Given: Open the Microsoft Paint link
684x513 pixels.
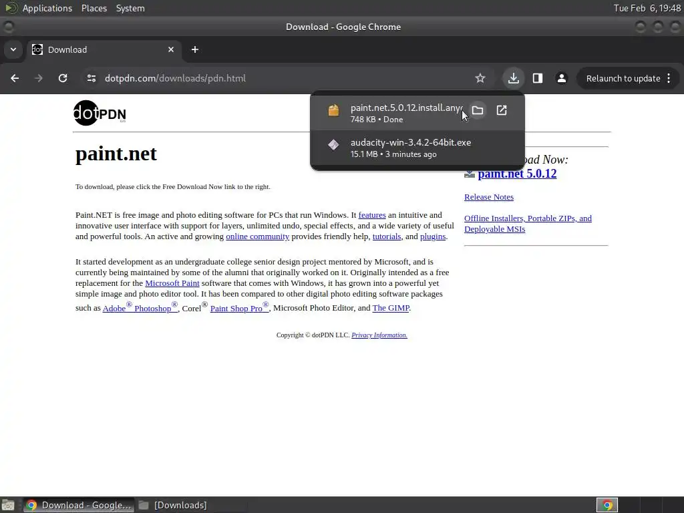Looking at the screenshot, I should point(172,283).
